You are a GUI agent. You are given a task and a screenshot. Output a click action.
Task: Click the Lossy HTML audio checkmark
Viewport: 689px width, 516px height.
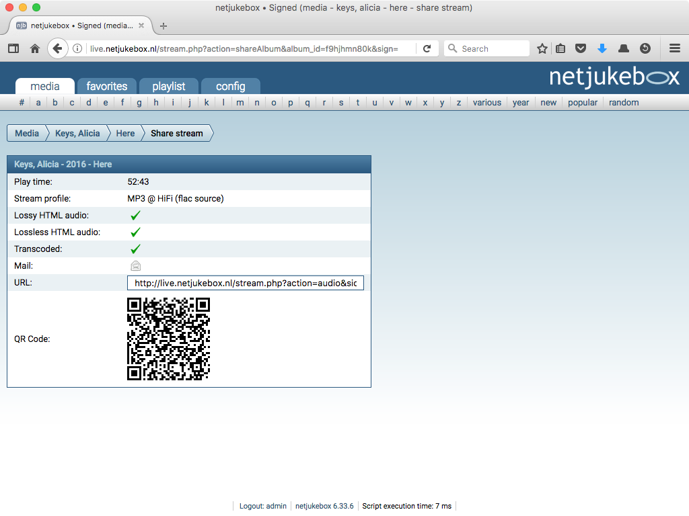135,215
